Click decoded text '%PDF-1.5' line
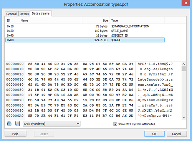The image size is (192, 141). 155,64
